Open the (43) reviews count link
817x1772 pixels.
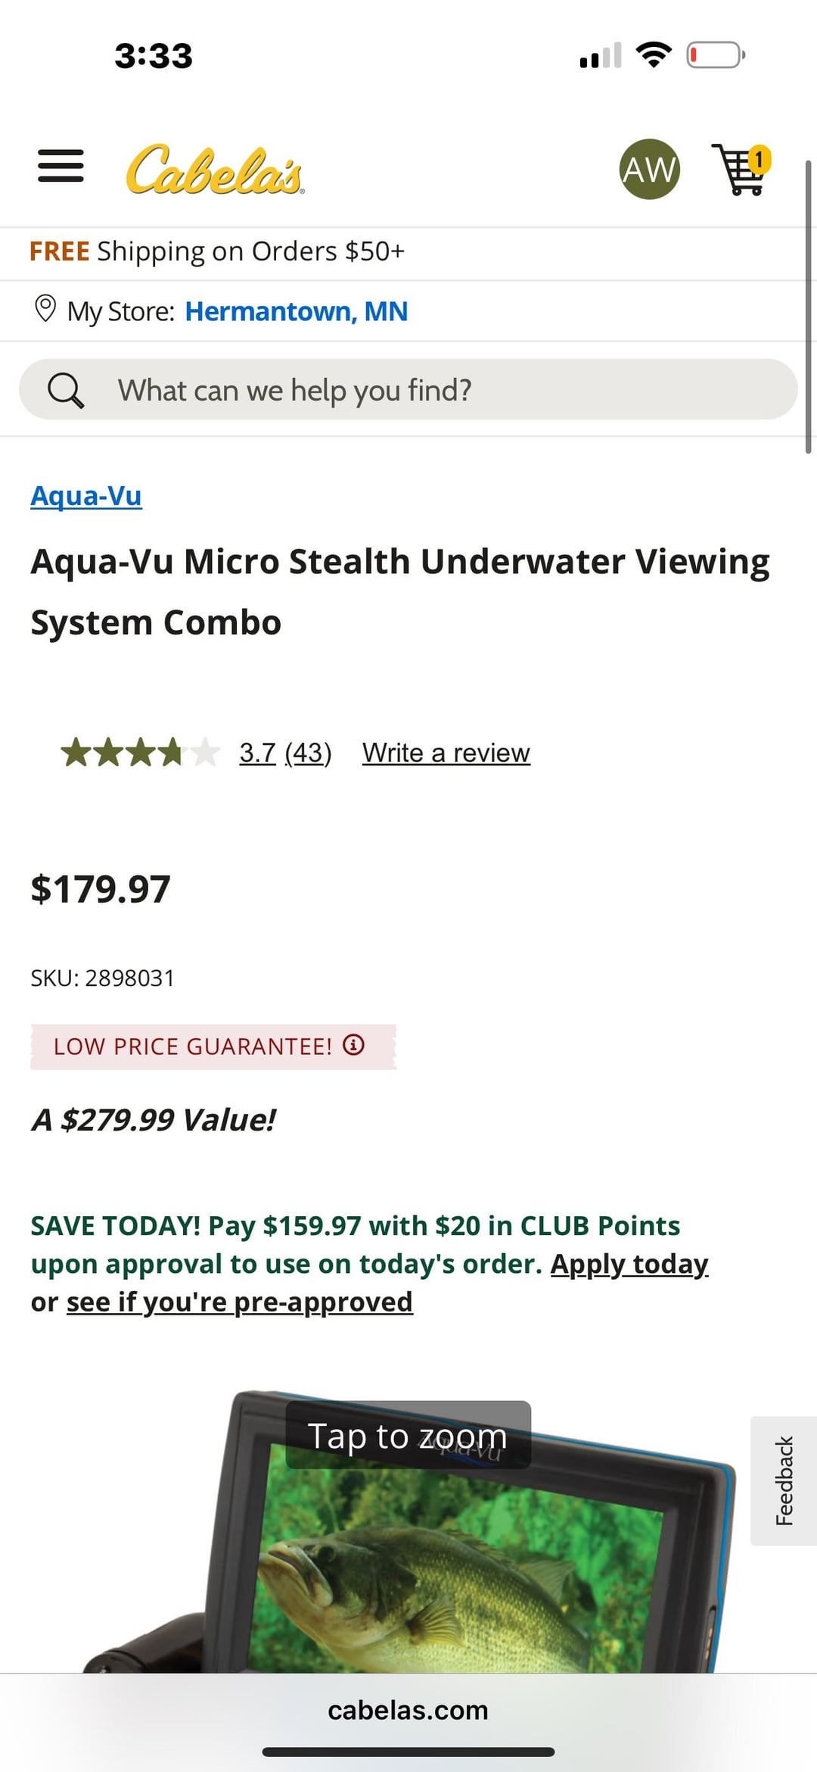click(x=308, y=753)
